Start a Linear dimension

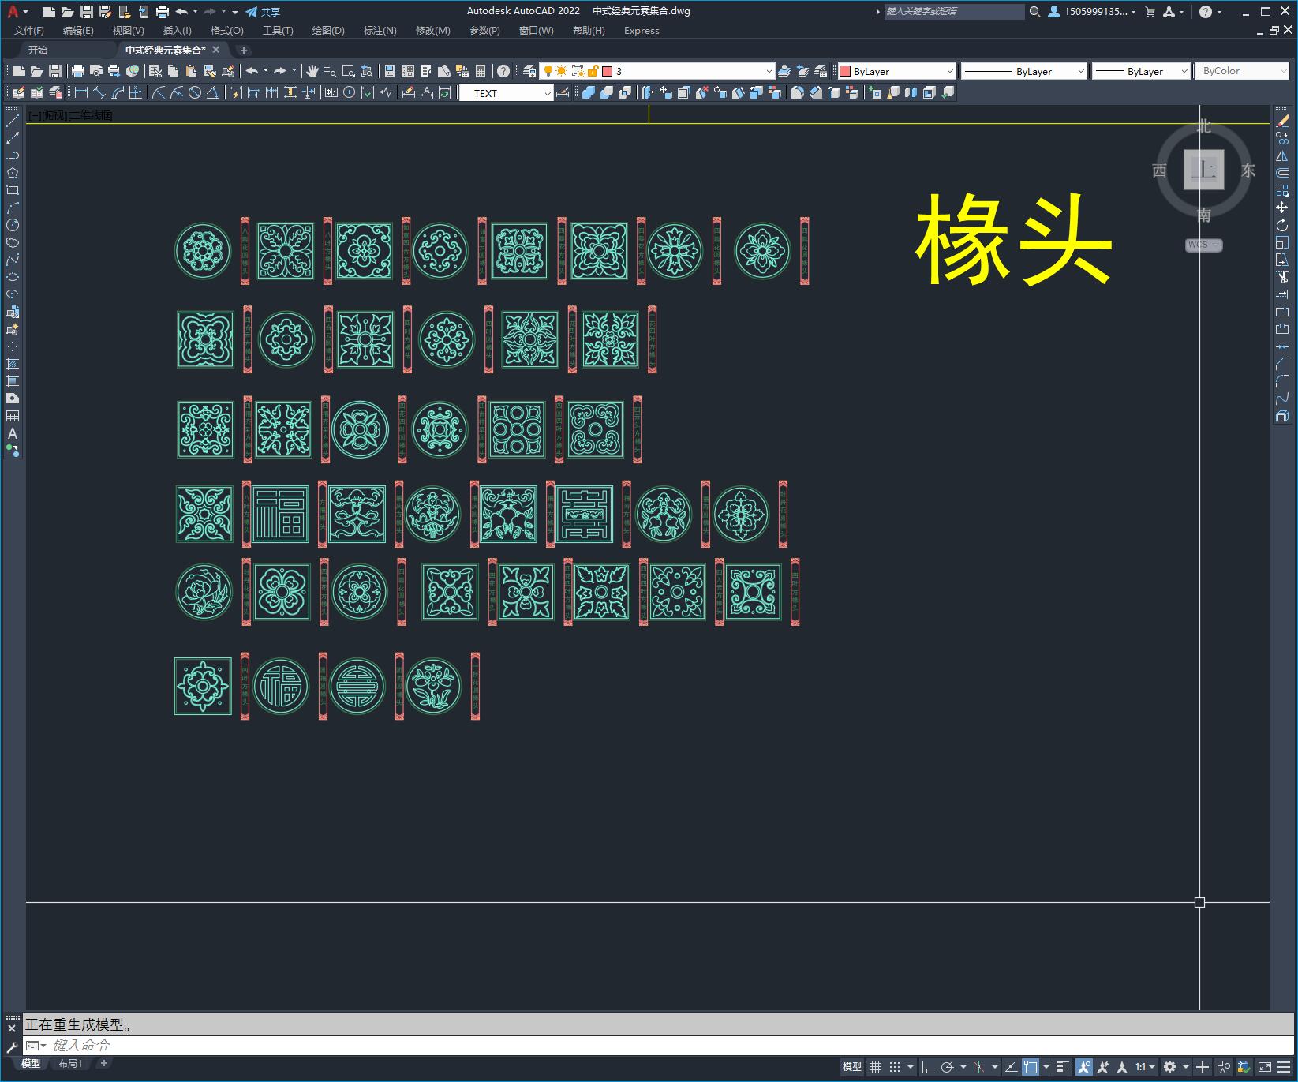[x=81, y=92]
